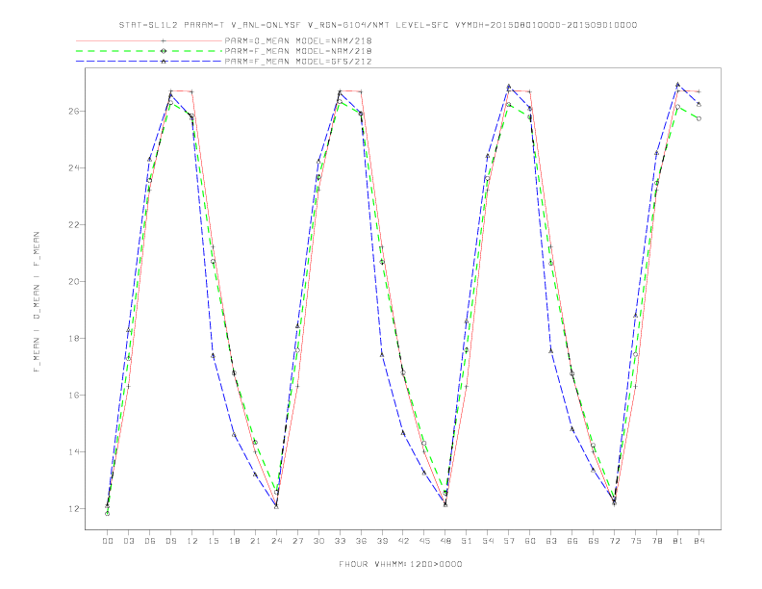Click the green dashed legend line sample
Viewport: 762px width, 589px height.
(149, 51)
